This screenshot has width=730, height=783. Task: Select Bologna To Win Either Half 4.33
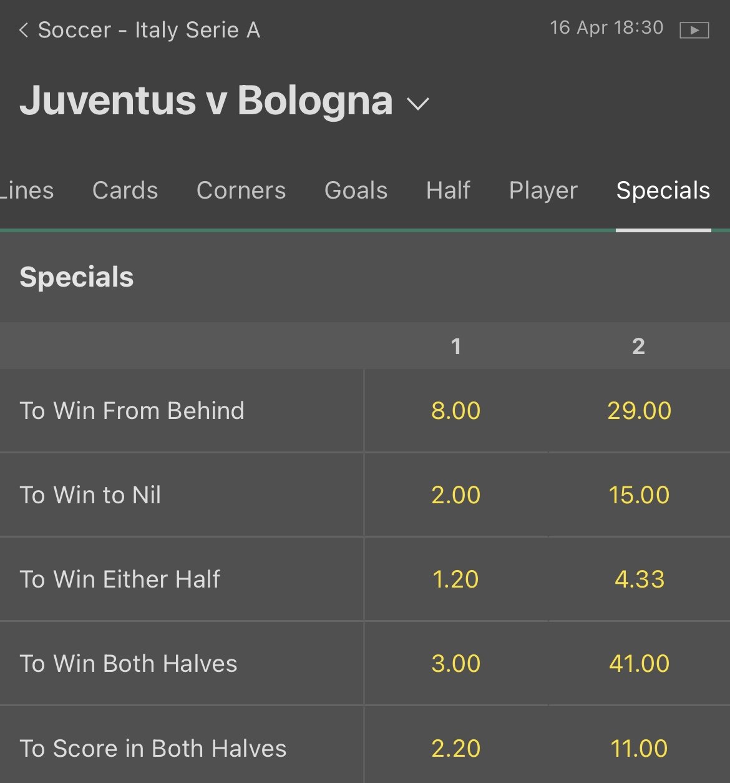click(x=639, y=579)
